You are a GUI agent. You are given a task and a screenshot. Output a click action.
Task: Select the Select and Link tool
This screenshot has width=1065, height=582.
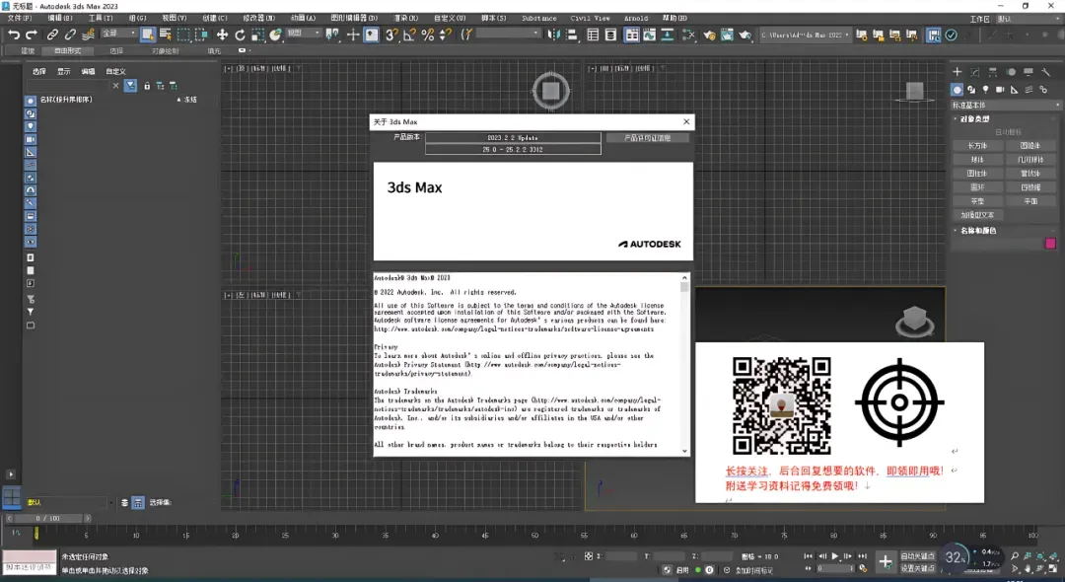52,35
